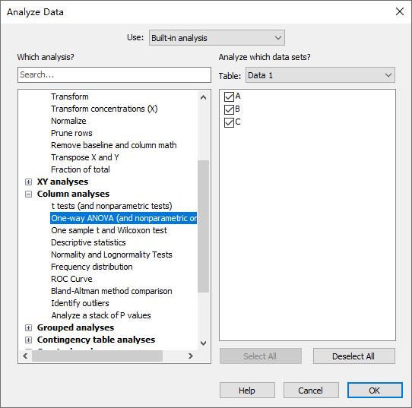
Task: Select Analyze a stack of P values
Action: 101,315
